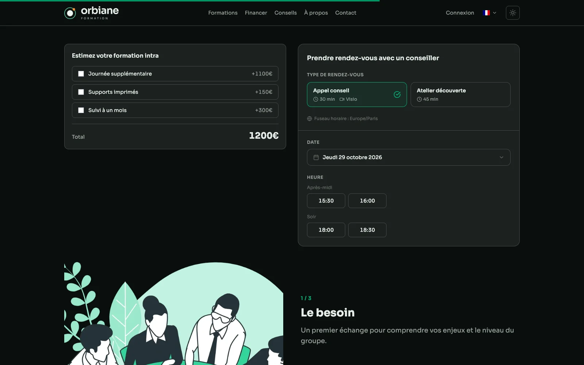Click the clock icon next to 30 min
584x365 pixels.
[x=316, y=99]
